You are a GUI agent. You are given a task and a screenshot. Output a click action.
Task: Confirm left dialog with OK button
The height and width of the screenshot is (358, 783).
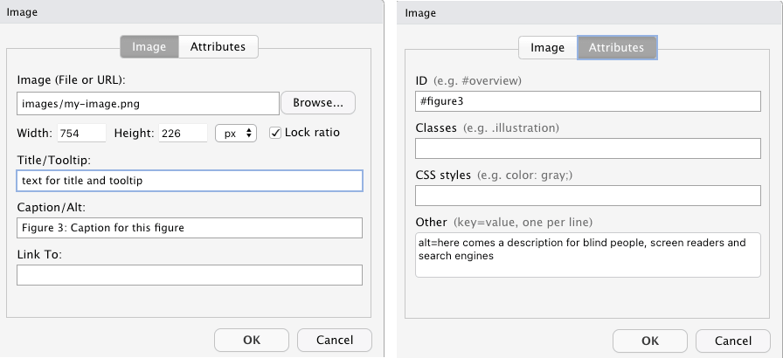click(252, 340)
